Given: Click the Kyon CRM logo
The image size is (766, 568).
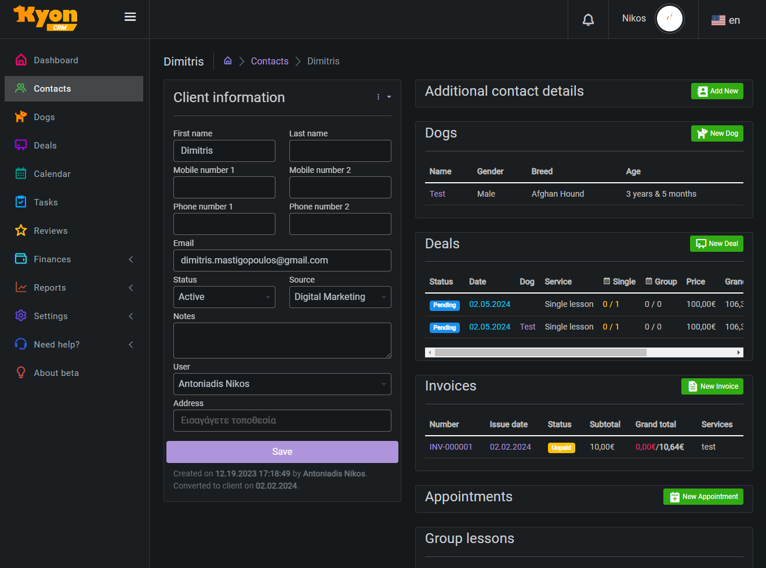Looking at the screenshot, I should pos(46,18).
